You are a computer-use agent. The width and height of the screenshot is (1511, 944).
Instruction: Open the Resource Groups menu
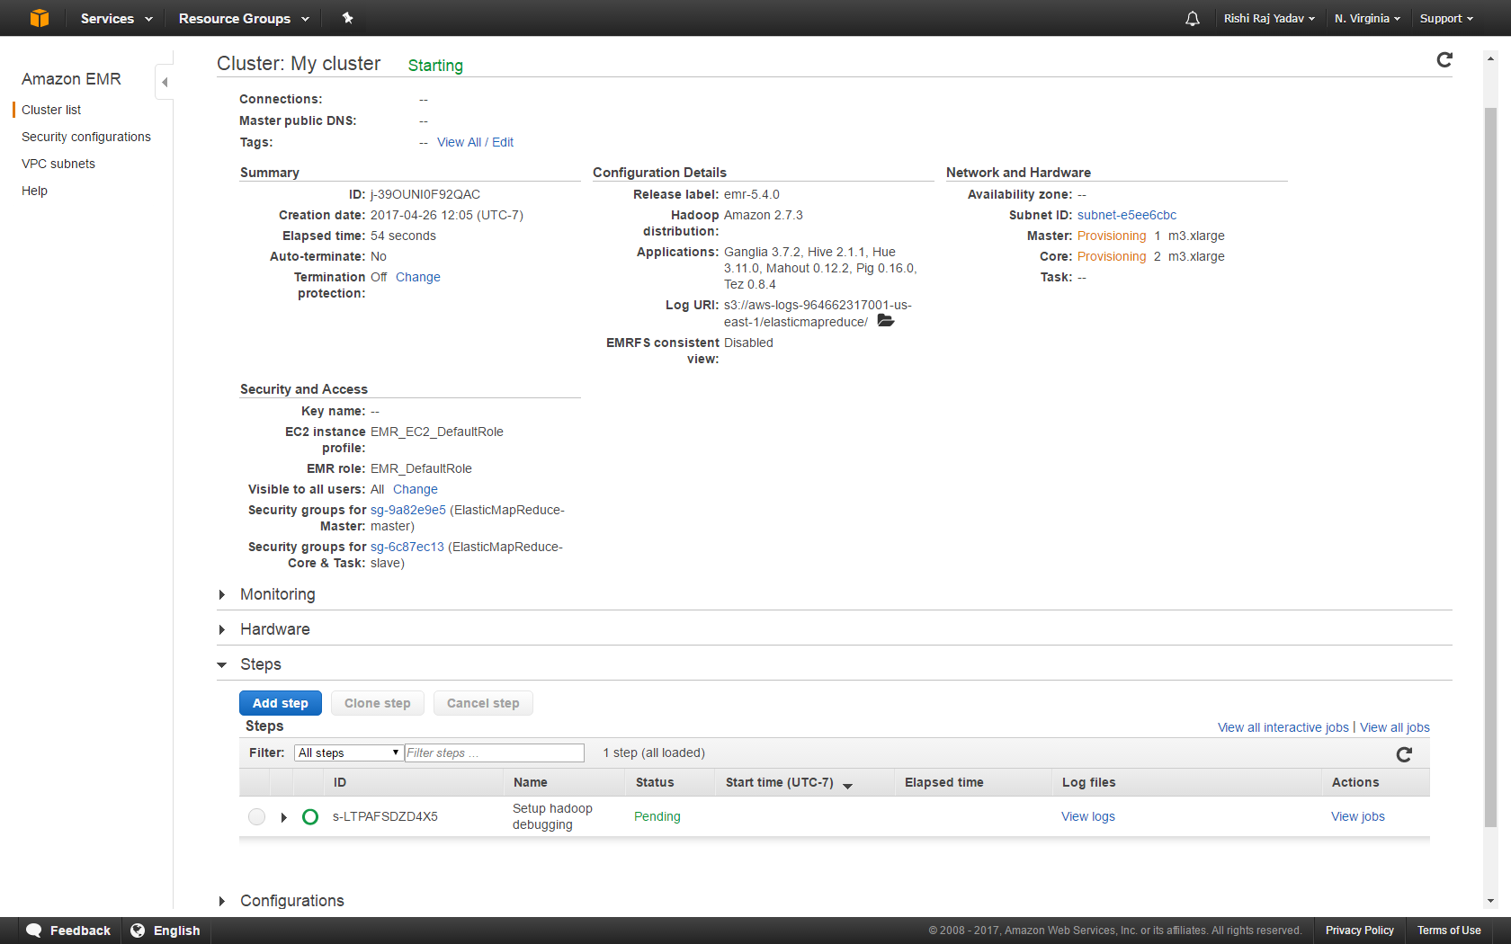244,18
